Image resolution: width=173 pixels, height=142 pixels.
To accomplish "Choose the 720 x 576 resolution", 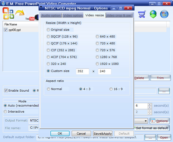I will point(97,50).
